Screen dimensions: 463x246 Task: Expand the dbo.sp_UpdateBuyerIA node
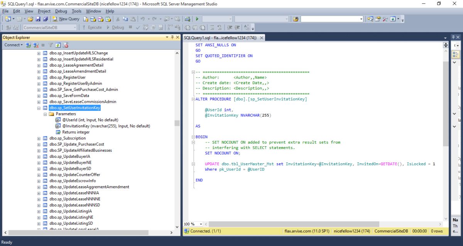[39, 157]
